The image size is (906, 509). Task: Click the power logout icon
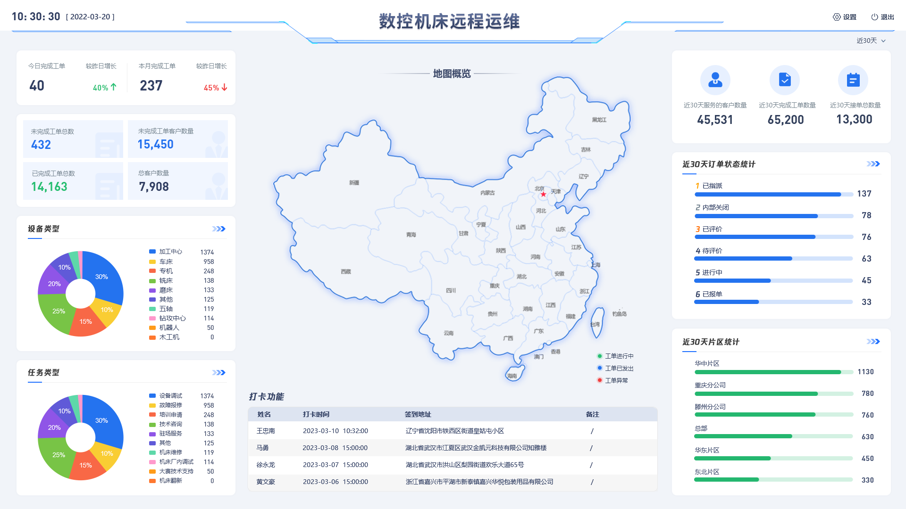874,17
